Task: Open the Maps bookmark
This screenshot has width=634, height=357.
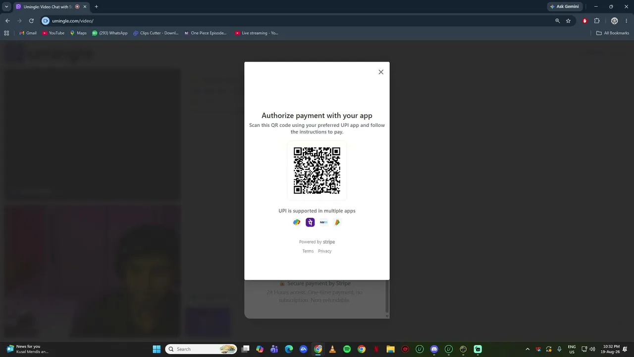Action: (x=78, y=33)
